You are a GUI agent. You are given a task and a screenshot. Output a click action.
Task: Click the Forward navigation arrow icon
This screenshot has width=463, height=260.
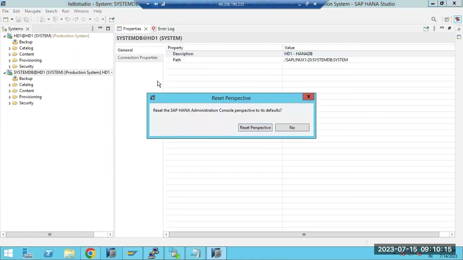point(97,19)
